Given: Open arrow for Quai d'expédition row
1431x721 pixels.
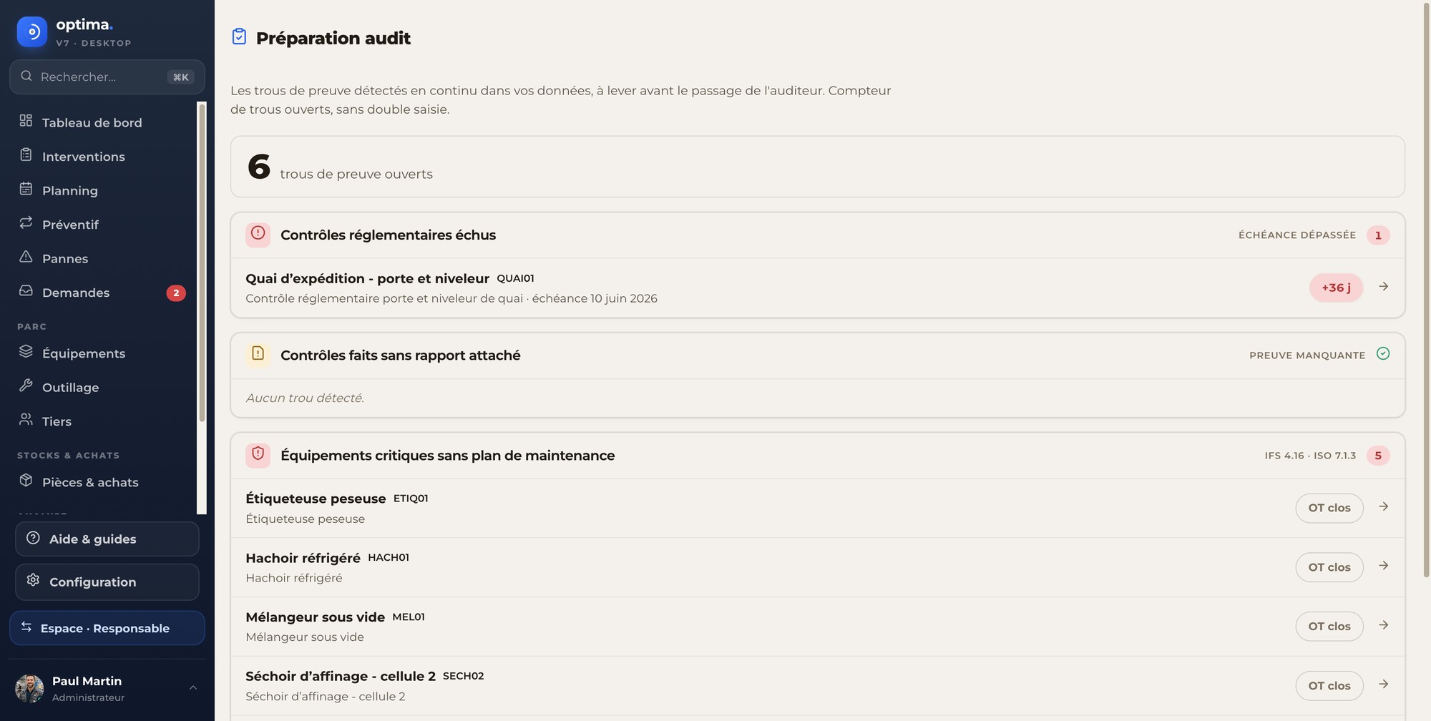Looking at the screenshot, I should pos(1384,287).
